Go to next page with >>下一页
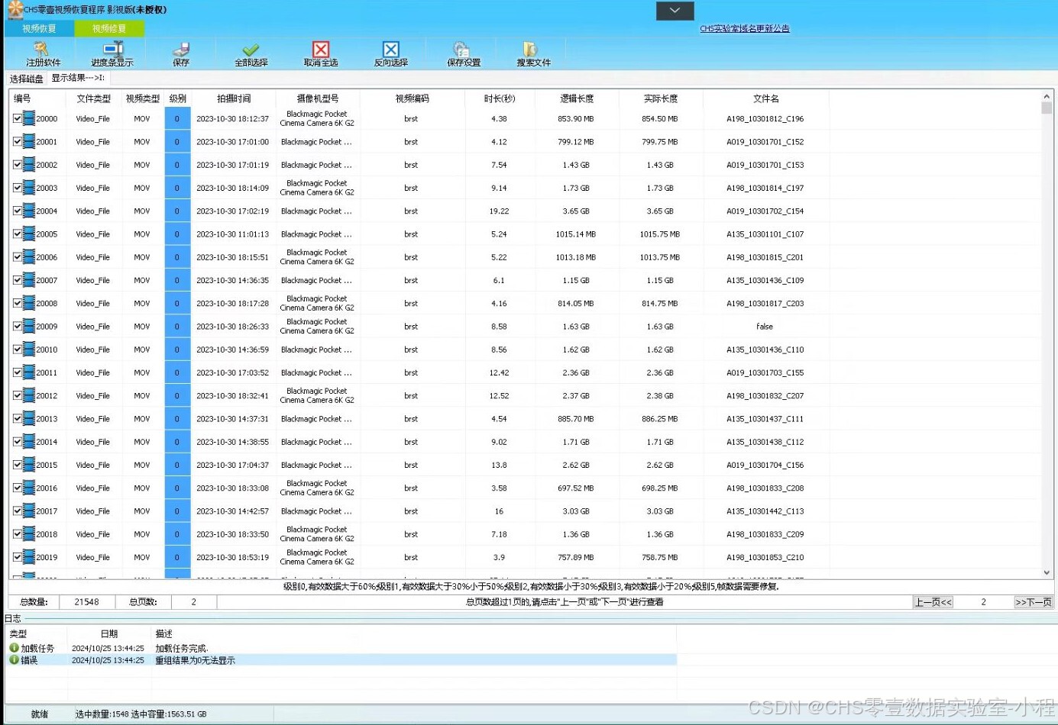 [1034, 602]
